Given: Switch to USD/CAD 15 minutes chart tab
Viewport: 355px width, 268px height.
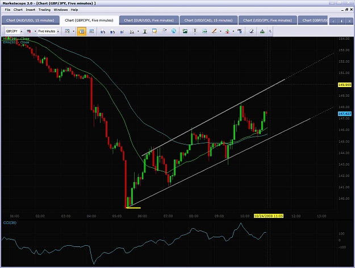Looking at the screenshot, I should tap(208, 20).
